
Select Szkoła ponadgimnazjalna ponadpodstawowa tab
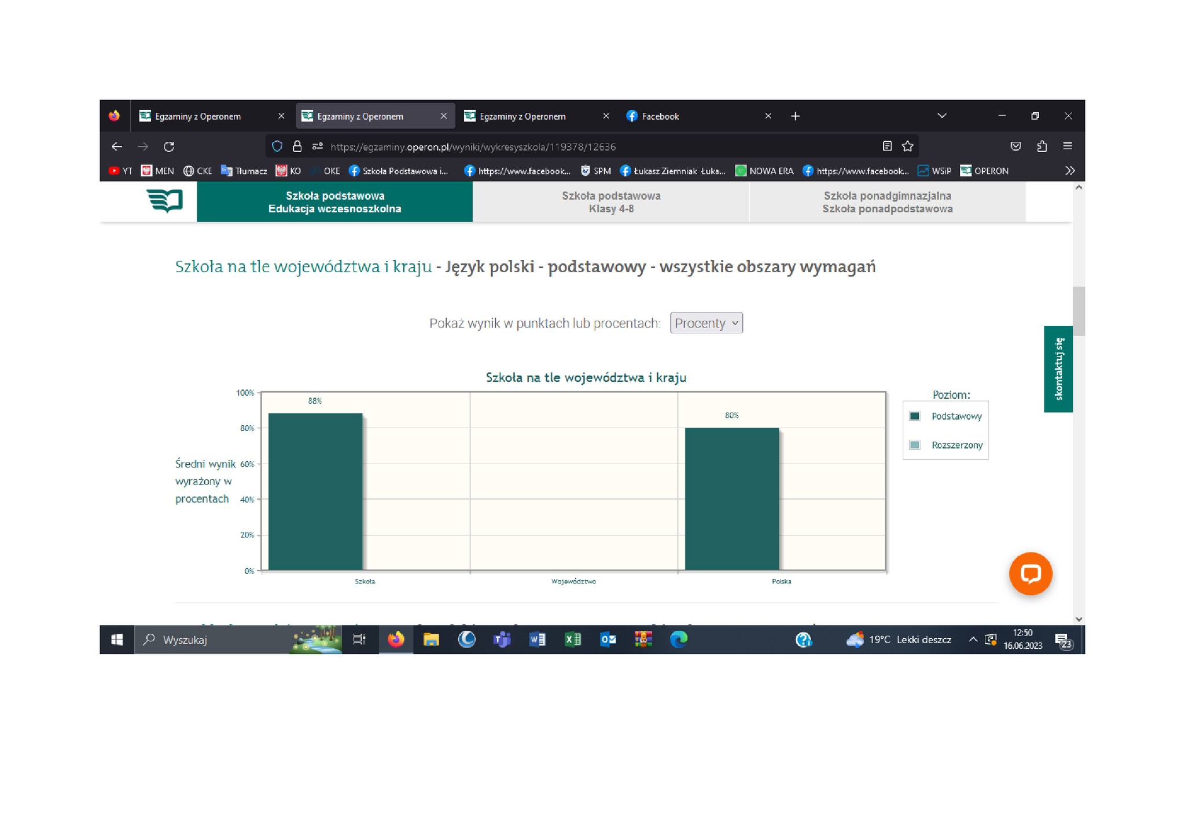pos(888,202)
